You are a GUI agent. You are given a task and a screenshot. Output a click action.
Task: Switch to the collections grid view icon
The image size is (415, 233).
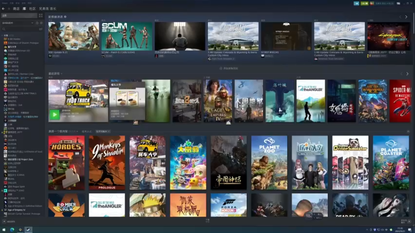coord(40,16)
